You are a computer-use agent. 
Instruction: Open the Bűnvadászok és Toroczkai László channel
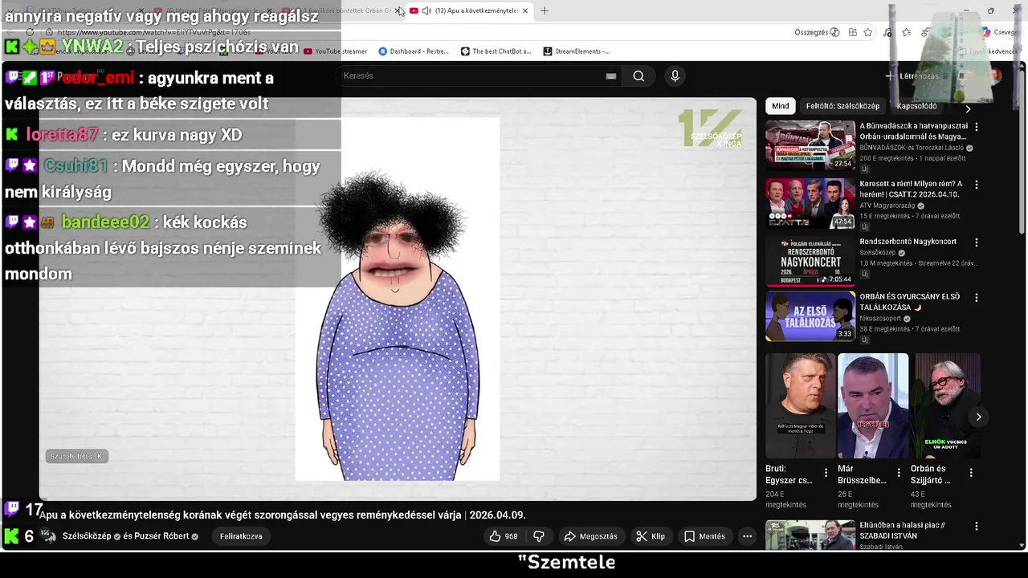tap(912, 148)
